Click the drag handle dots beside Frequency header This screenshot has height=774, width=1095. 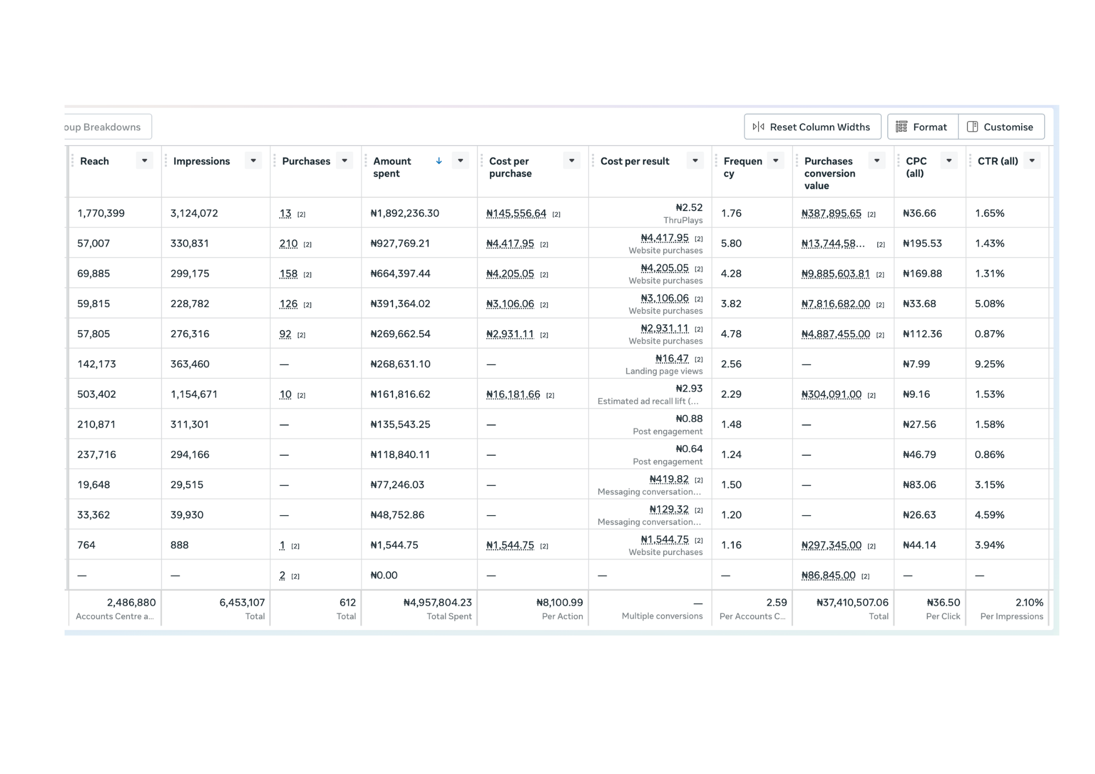[716, 161]
